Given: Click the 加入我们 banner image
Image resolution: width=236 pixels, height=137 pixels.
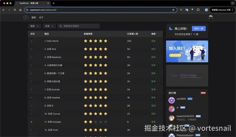Looking at the screenshot, I should pos(187,51).
